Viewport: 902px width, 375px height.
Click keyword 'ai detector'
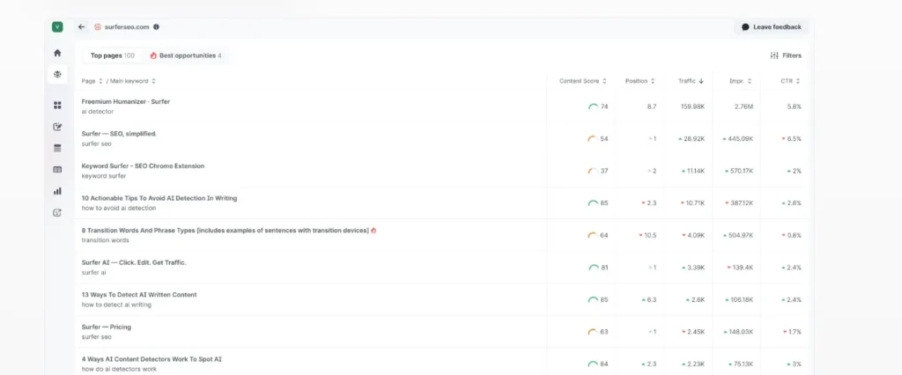pos(98,112)
